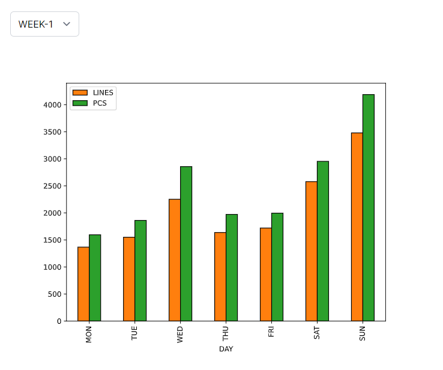Click the orange LINES bar for THU
Image resolution: width=443 pixels, height=370 pixels.
pos(220,276)
